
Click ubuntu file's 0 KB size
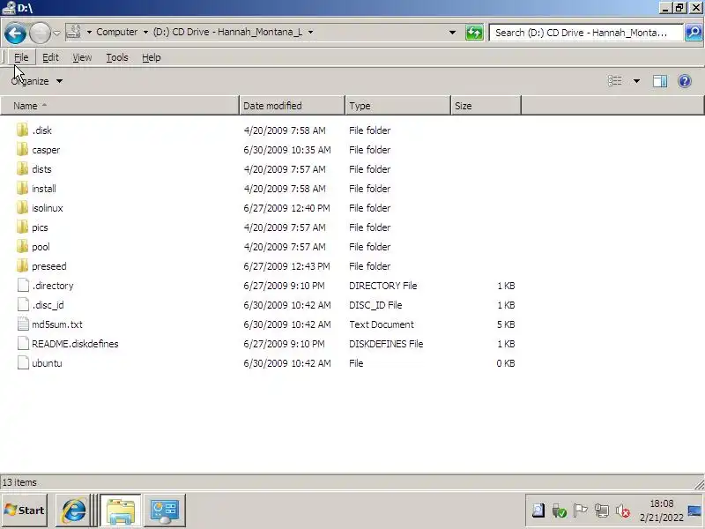click(506, 363)
